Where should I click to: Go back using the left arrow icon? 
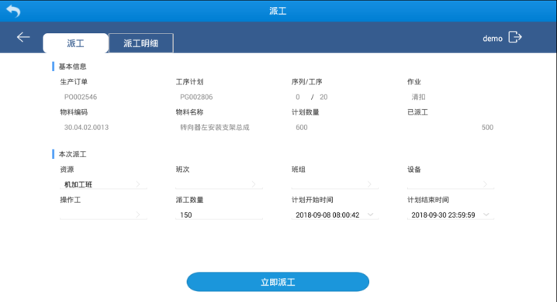click(23, 37)
